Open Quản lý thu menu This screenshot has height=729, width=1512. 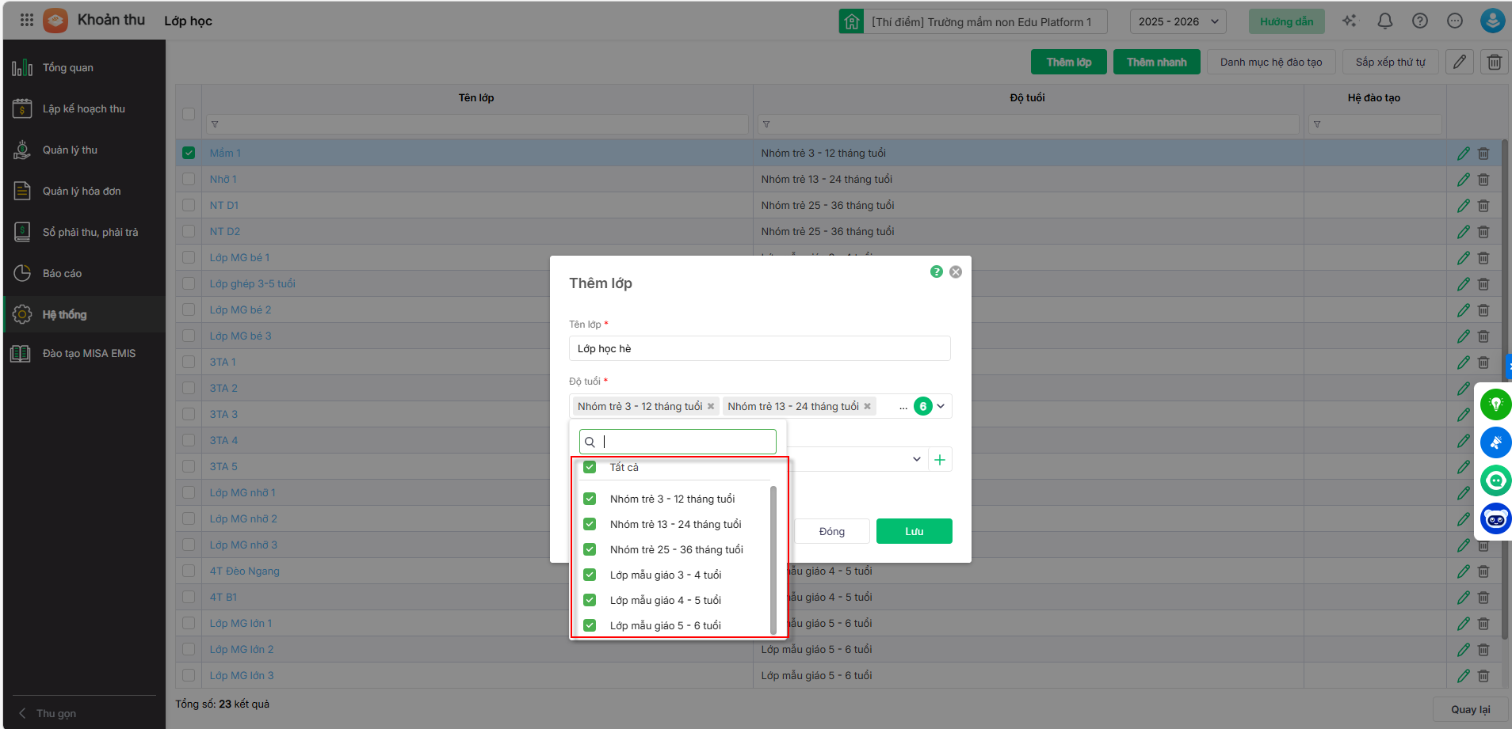tap(85, 150)
